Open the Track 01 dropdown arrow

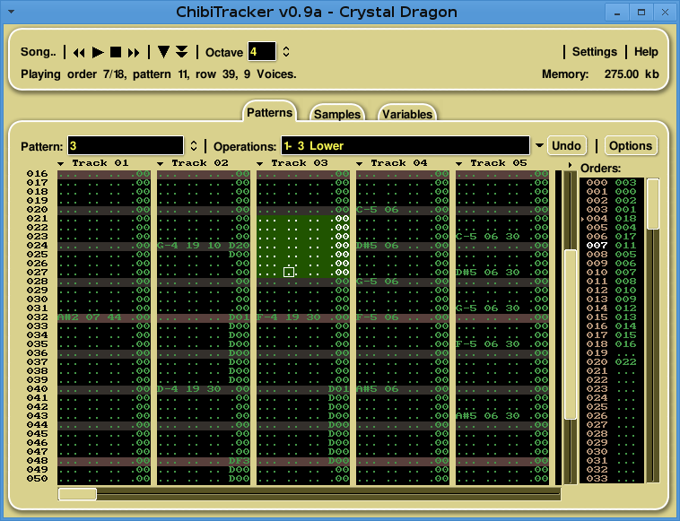[61, 164]
